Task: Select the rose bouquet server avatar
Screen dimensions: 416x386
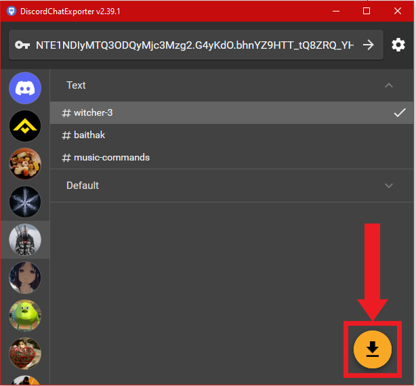Action: (25, 353)
